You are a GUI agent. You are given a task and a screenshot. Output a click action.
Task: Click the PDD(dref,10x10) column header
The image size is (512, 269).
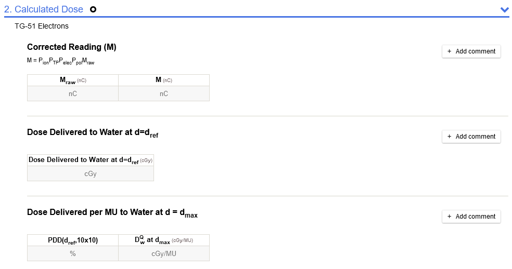point(73,240)
